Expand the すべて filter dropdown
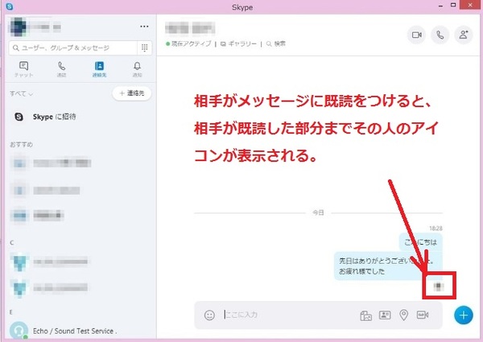Viewport: 483px width, 342px height. point(21,93)
